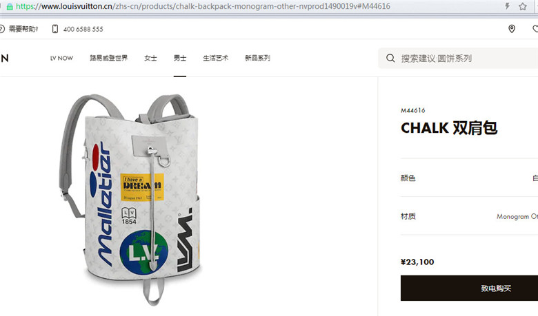The height and width of the screenshot is (316, 538).
Task: Open the 新品系列 menu
Action: click(257, 59)
